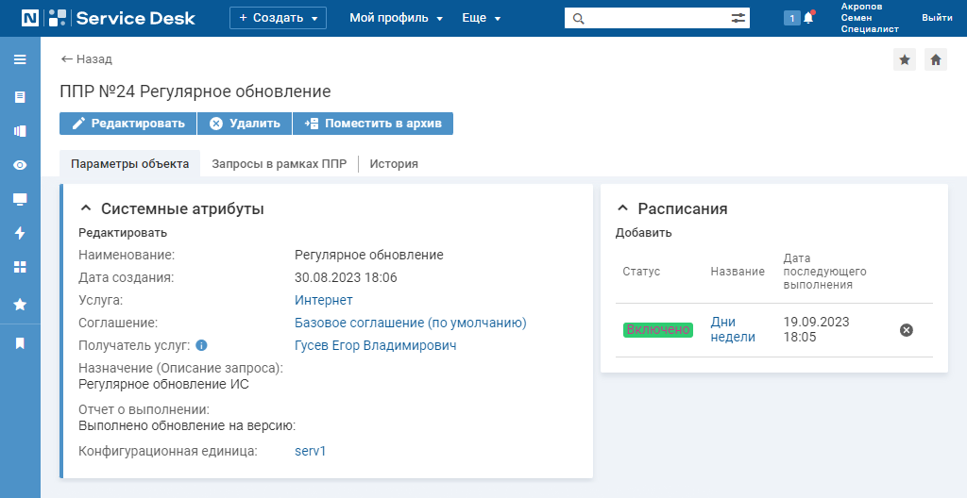Click the home icon button
This screenshot has height=498, width=967.
(936, 59)
